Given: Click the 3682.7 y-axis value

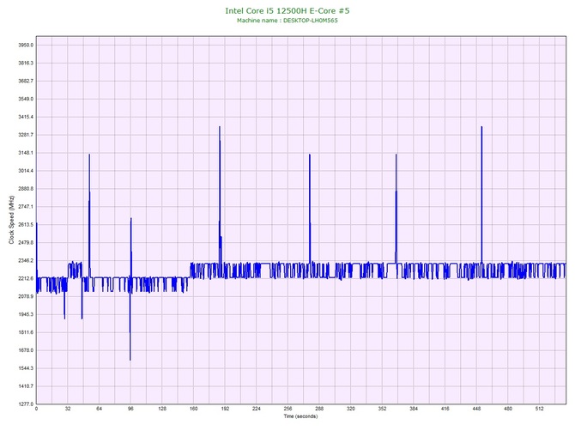Looking at the screenshot, I should click(26, 81).
